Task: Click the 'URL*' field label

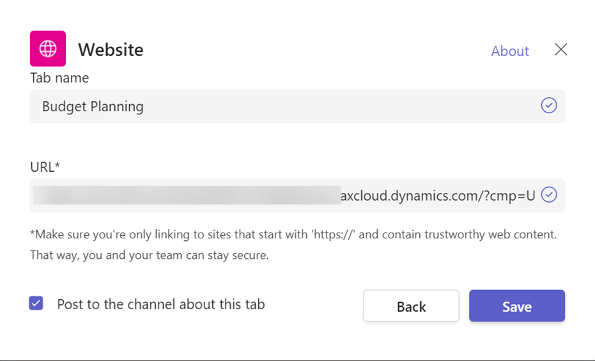Action: click(x=45, y=167)
